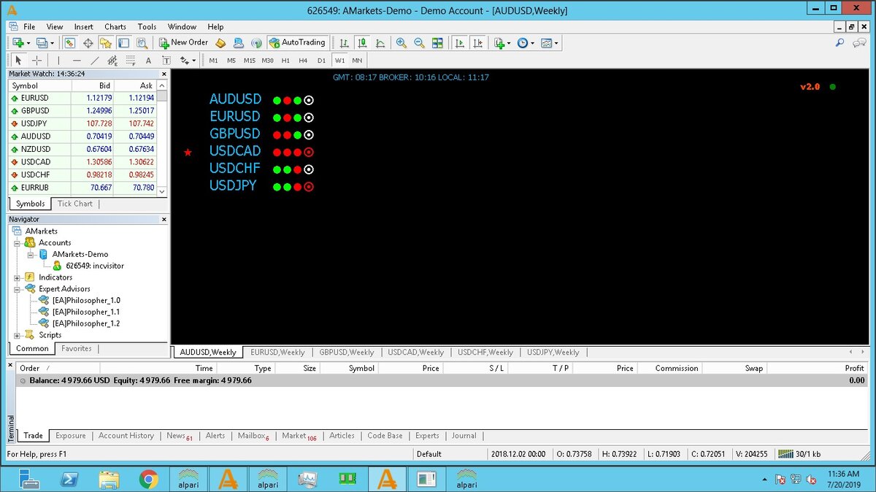Toggle the AutoTrading button
The height and width of the screenshot is (492, 876).
297,43
